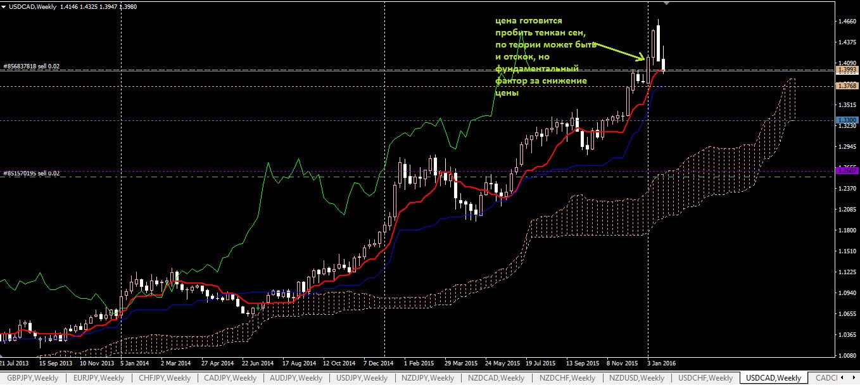860x385 pixels.
Task: Click the 1.3515 price scale value
Action: 847,105
